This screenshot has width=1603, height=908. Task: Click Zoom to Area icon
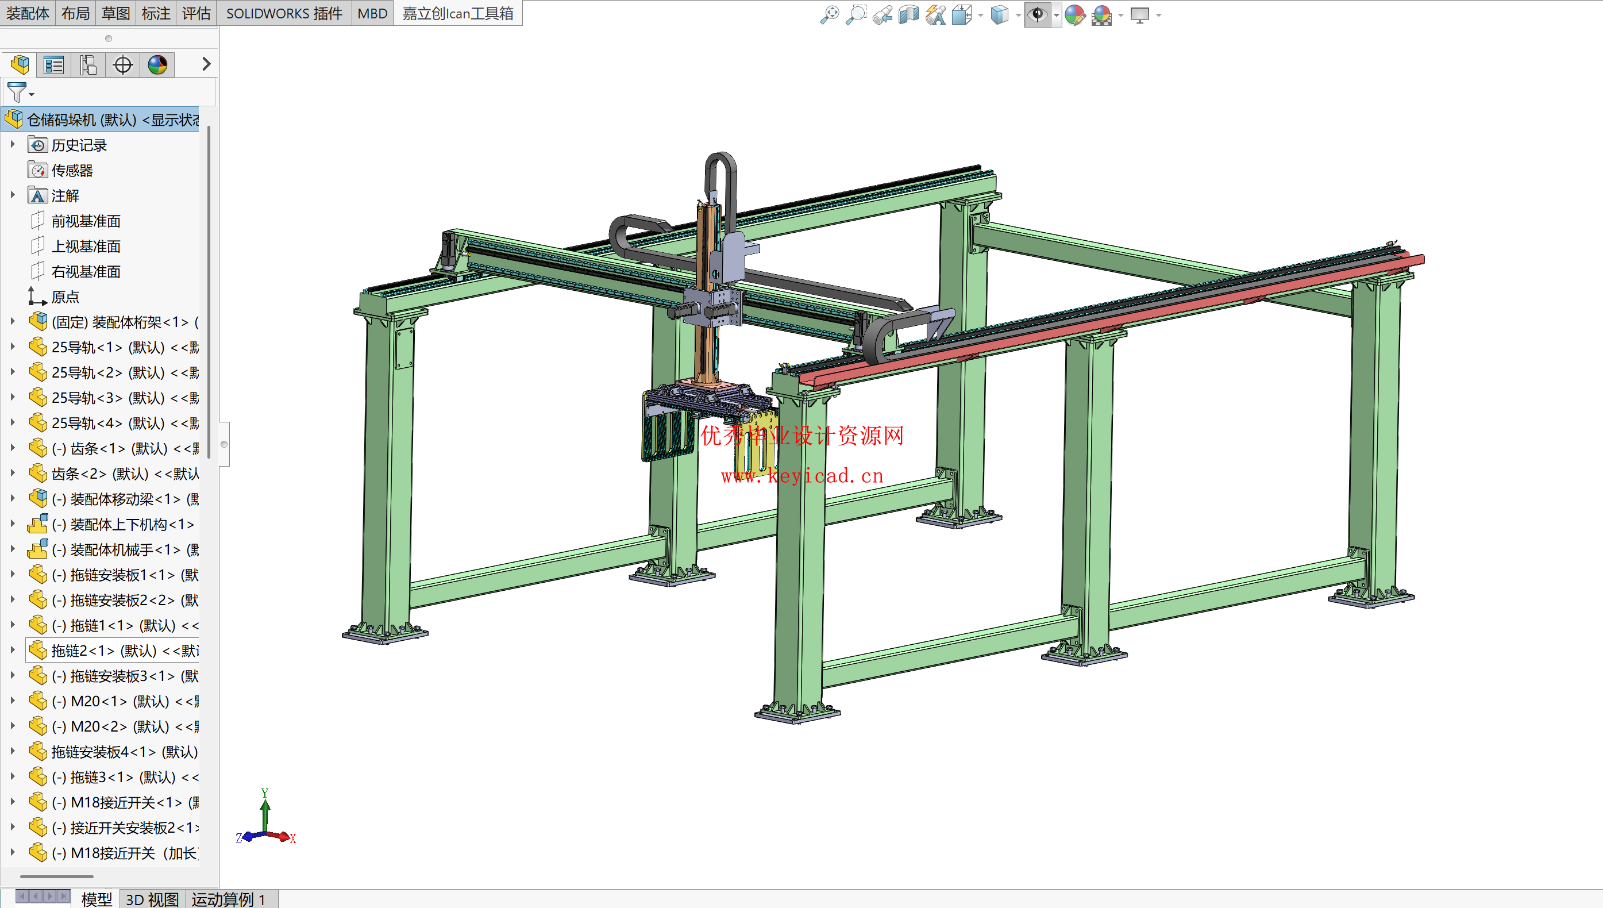(x=856, y=14)
